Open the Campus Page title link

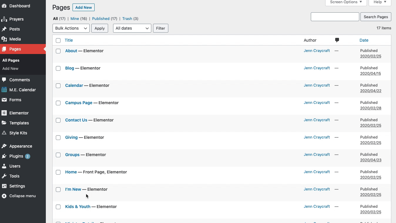click(x=79, y=103)
